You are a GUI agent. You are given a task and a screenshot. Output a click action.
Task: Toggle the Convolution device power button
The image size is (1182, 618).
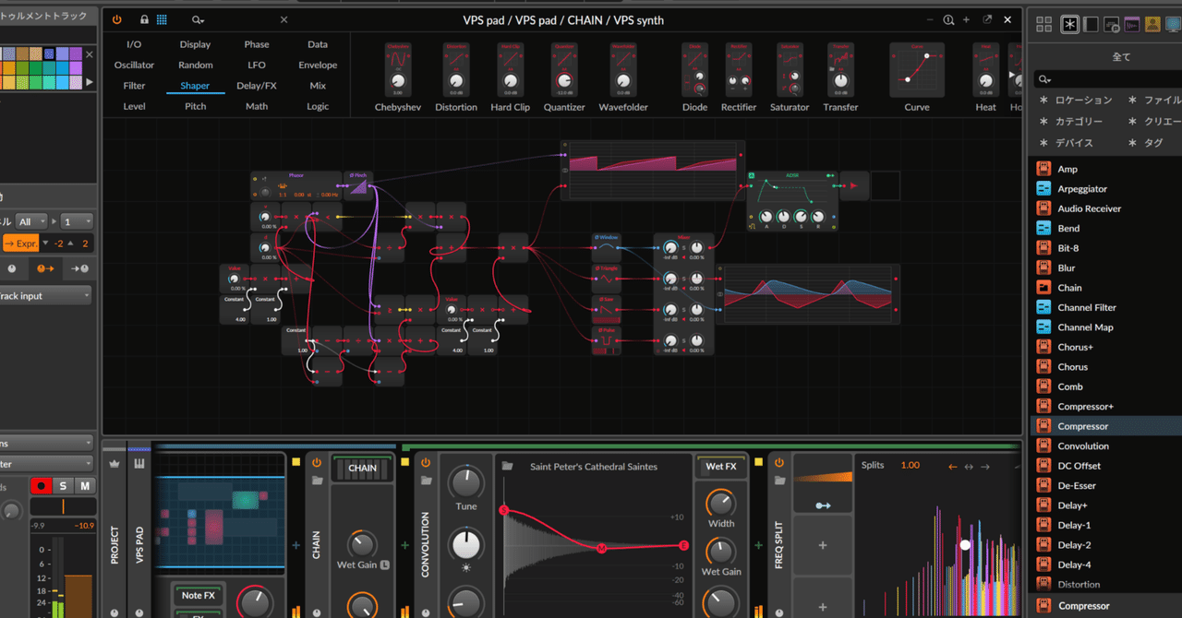point(425,462)
